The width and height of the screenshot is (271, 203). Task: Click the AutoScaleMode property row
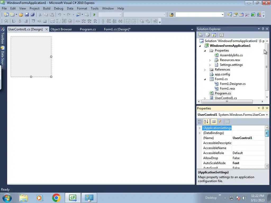click(x=233, y=163)
